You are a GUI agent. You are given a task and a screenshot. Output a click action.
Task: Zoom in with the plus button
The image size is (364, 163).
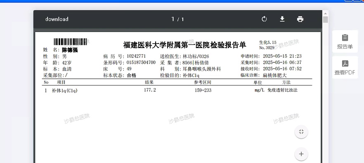coord(301,154)
